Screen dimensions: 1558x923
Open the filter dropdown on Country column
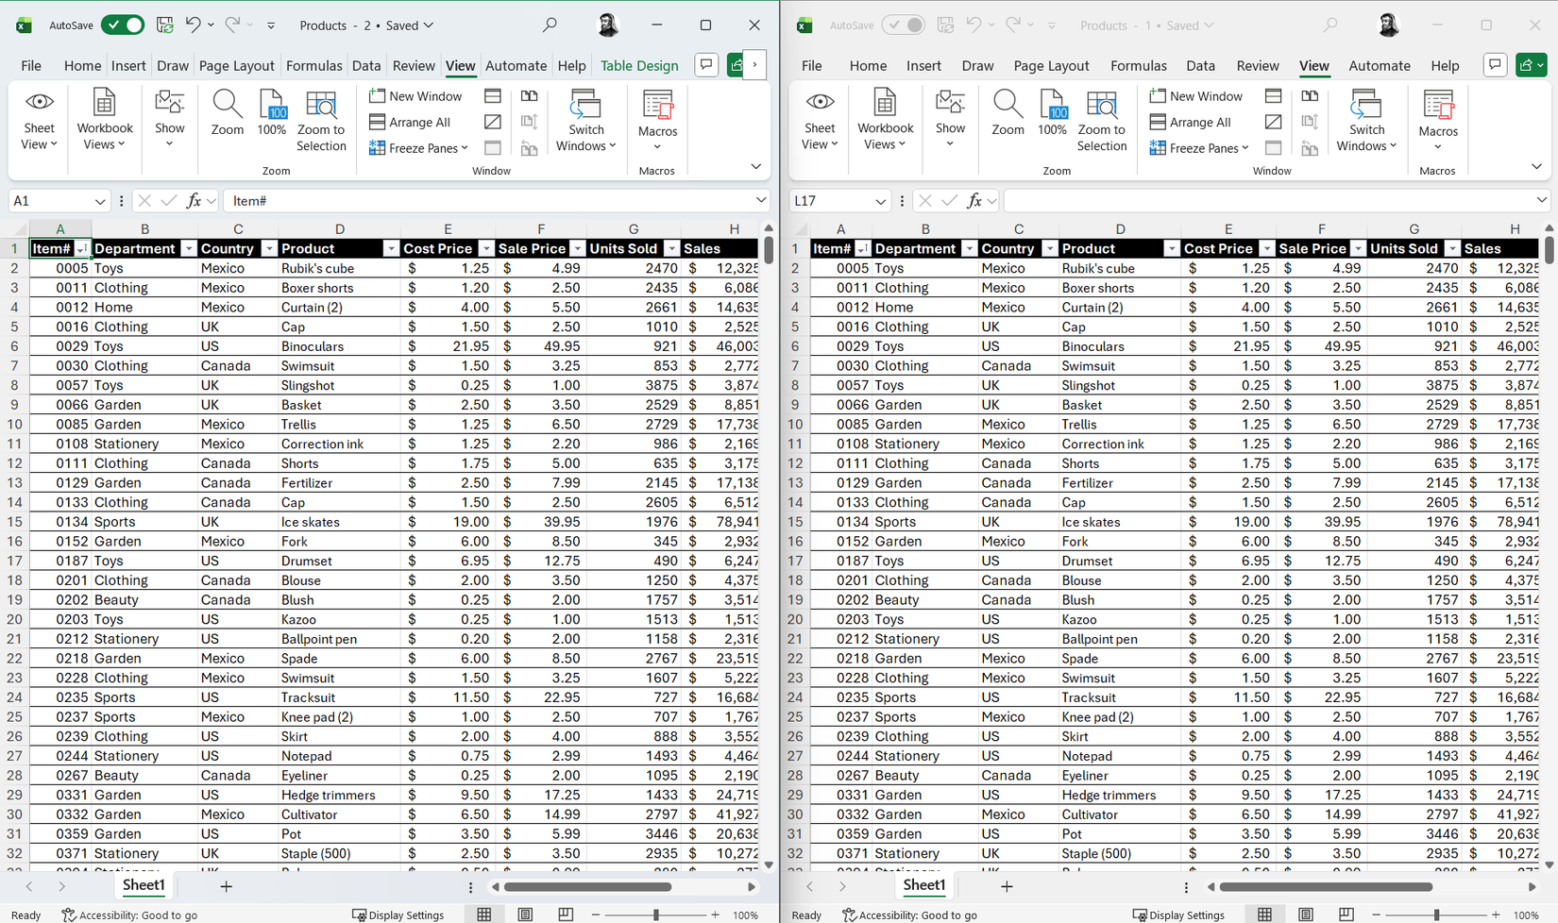[x=270, y=248]
